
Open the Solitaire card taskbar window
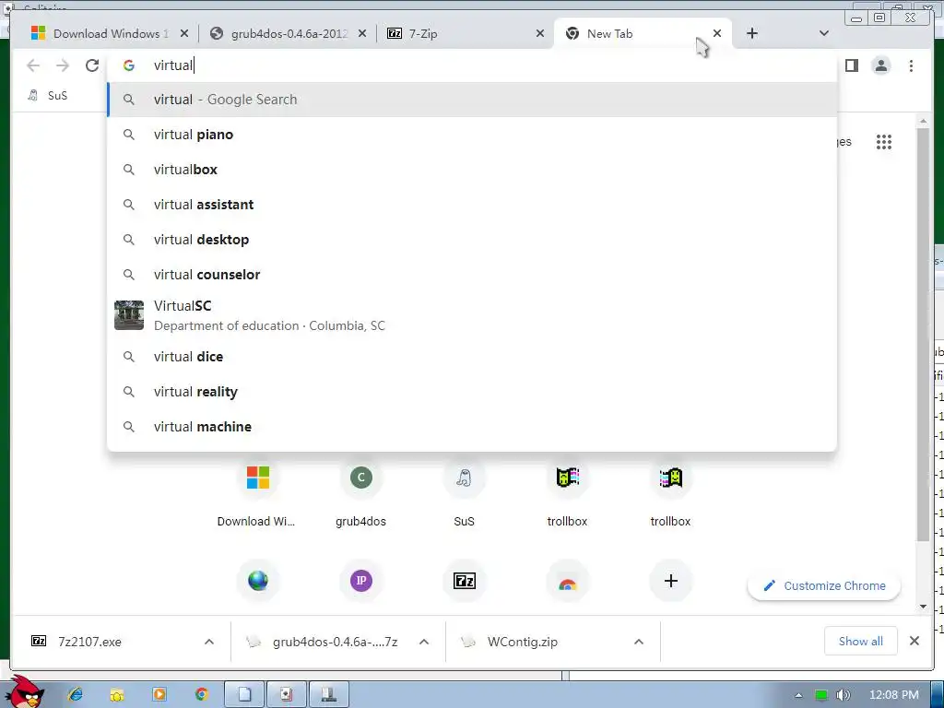click(287, 694)
